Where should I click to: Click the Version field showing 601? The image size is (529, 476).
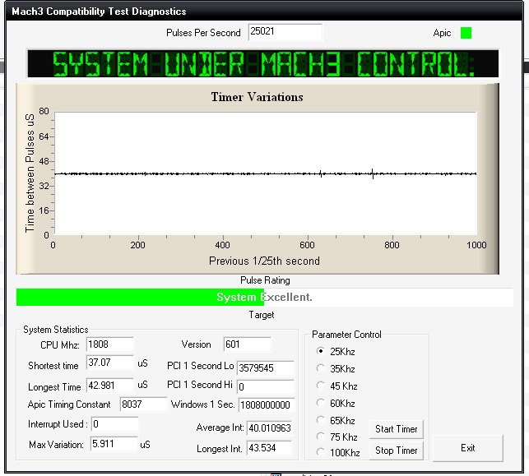click(x=248, y=344)
